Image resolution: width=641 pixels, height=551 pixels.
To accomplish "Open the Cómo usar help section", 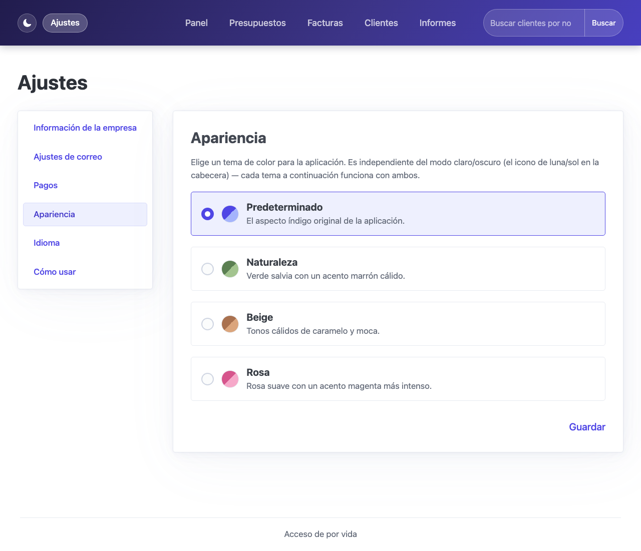I will pyautogui.click(x=85, y=272).
